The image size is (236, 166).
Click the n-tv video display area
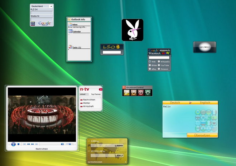tap(42, 114)
